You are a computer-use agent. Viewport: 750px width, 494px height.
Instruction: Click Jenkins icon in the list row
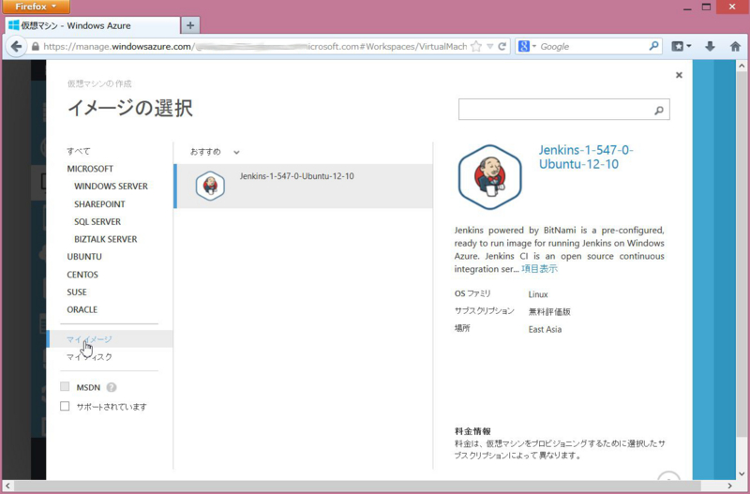coord(210,186)
